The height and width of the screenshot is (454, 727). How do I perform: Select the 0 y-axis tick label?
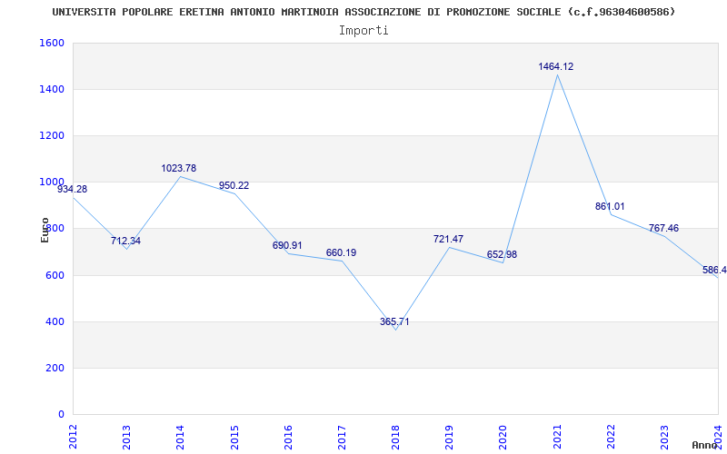coord(61,414)
